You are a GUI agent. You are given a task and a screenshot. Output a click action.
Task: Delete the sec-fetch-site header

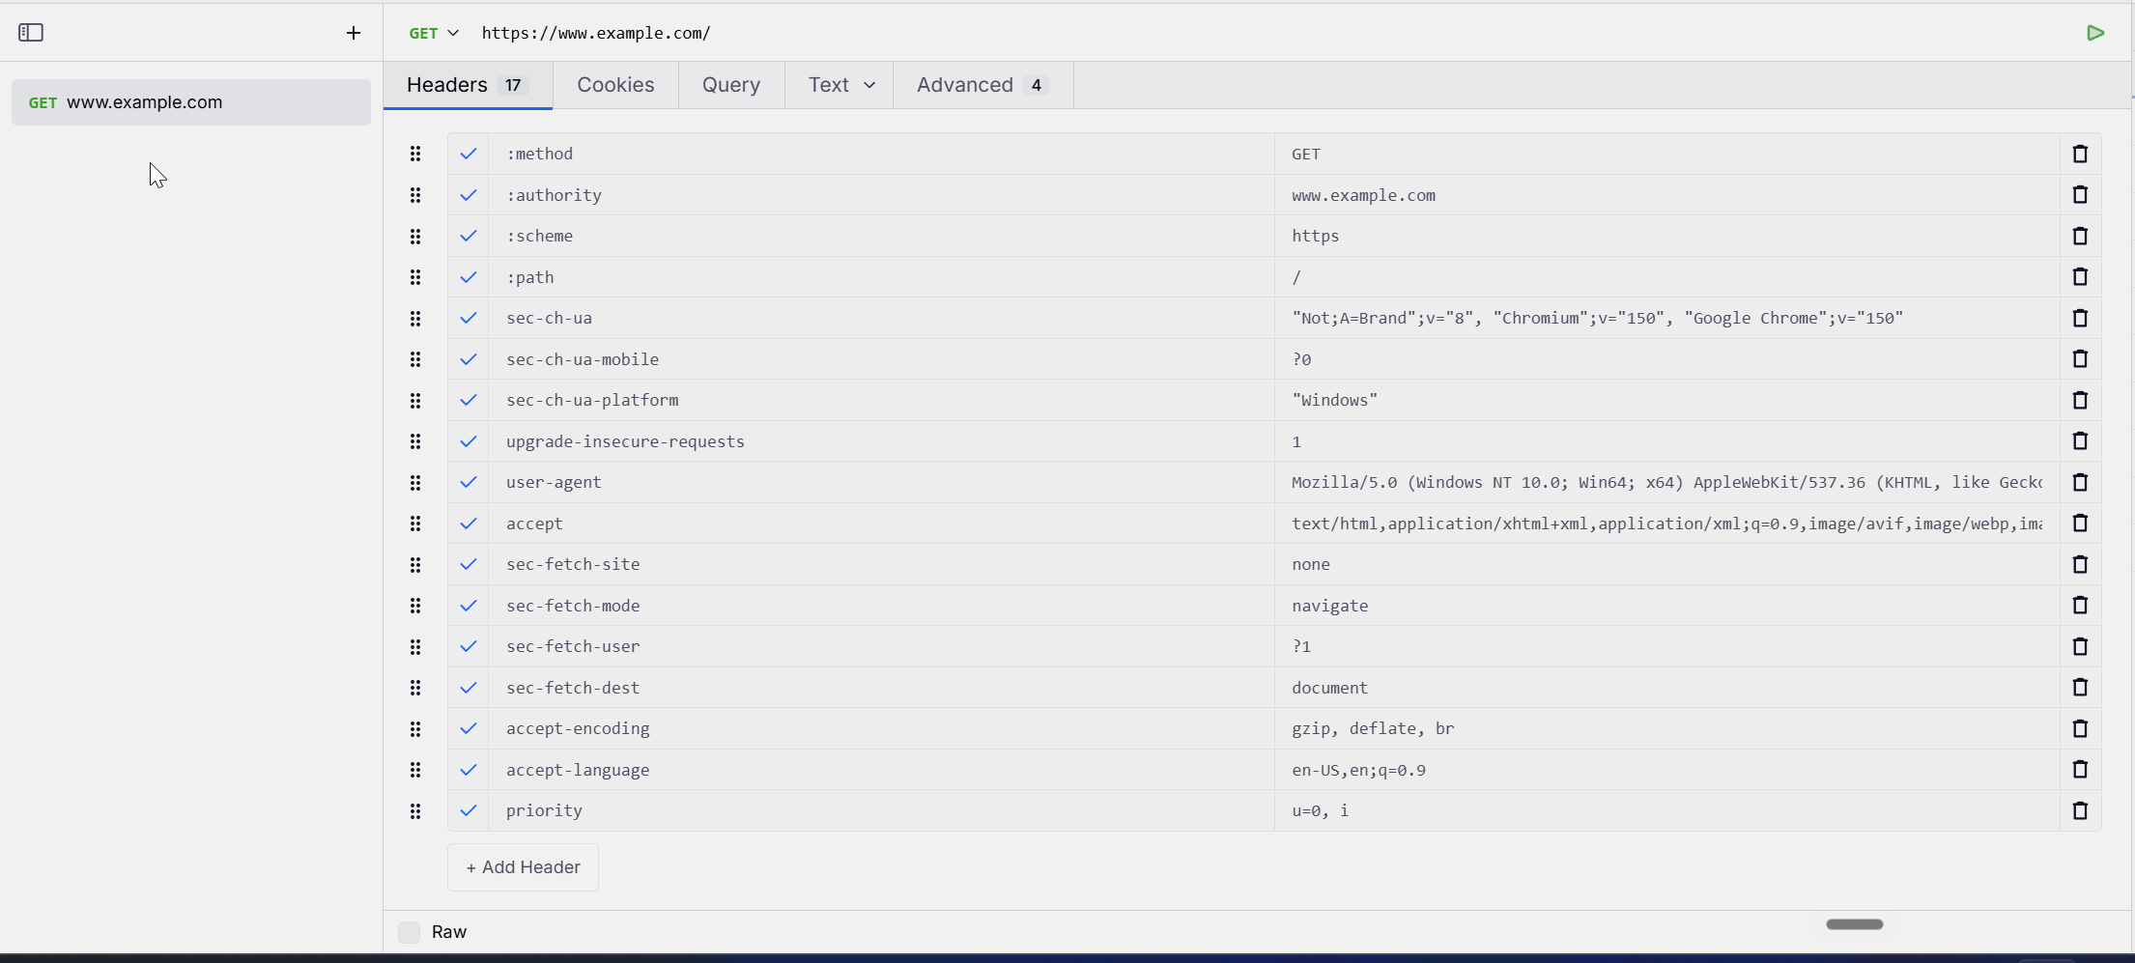(x=2080, y=564)
